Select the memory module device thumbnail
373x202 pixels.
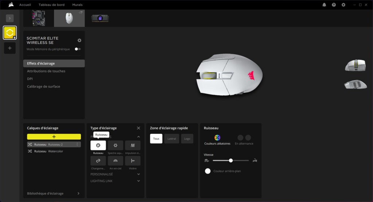[x=100, y=18]
